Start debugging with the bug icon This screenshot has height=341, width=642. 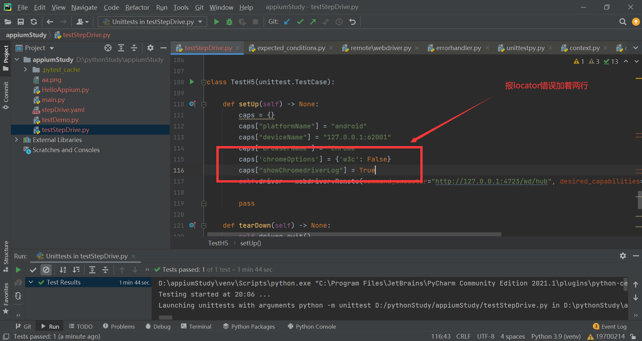(x=229, y=22)
